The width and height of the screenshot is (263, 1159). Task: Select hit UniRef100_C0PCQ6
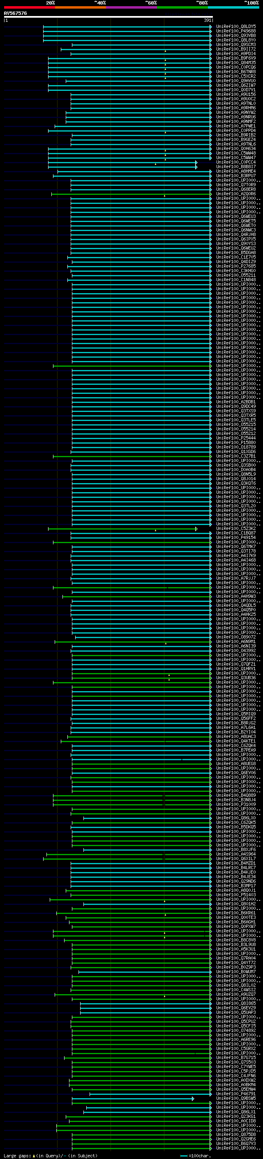point(236,67)
